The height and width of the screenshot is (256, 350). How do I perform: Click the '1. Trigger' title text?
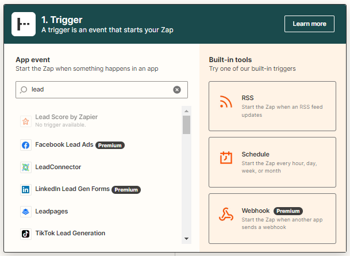(x=62, y=20)
